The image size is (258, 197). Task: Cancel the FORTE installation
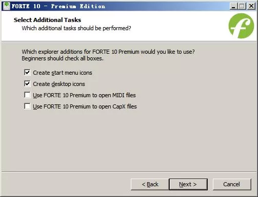[x=232, y=184]
